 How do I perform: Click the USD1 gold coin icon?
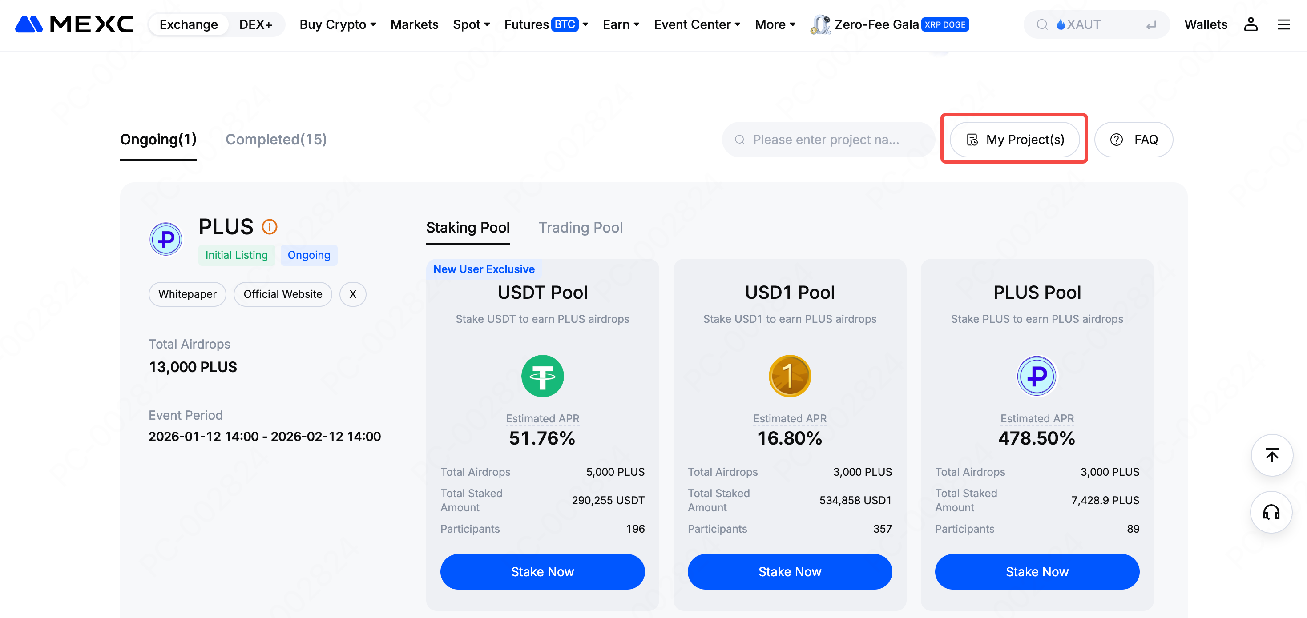click(790, 376)
